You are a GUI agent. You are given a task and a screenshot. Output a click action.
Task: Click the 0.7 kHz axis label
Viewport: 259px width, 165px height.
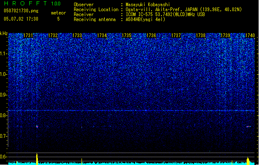coord(4,136)
